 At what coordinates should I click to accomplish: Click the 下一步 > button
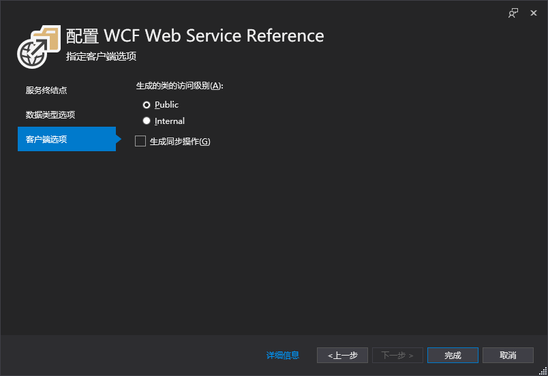tap(397, 355)
